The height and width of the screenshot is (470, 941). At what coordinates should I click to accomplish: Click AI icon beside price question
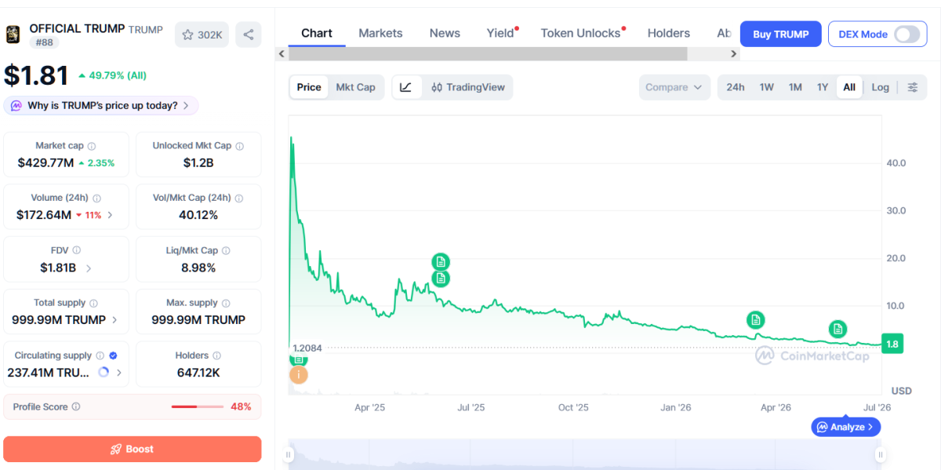click(16, 106)
